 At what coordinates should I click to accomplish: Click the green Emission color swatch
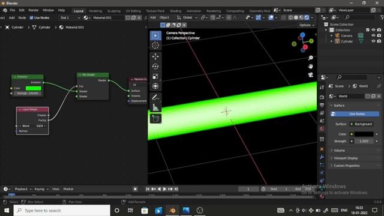pos(34,88)
